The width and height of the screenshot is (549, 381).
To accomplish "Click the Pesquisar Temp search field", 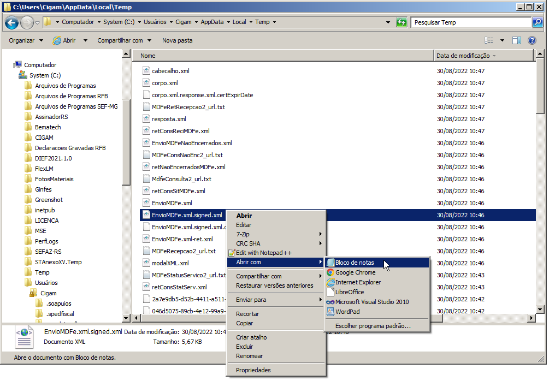I will point(471,22).
